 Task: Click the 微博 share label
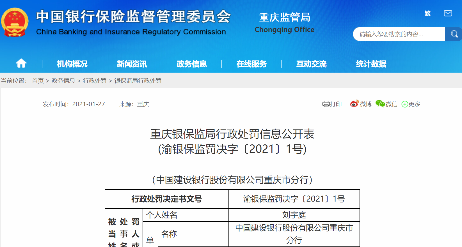(x=366, y=104)
